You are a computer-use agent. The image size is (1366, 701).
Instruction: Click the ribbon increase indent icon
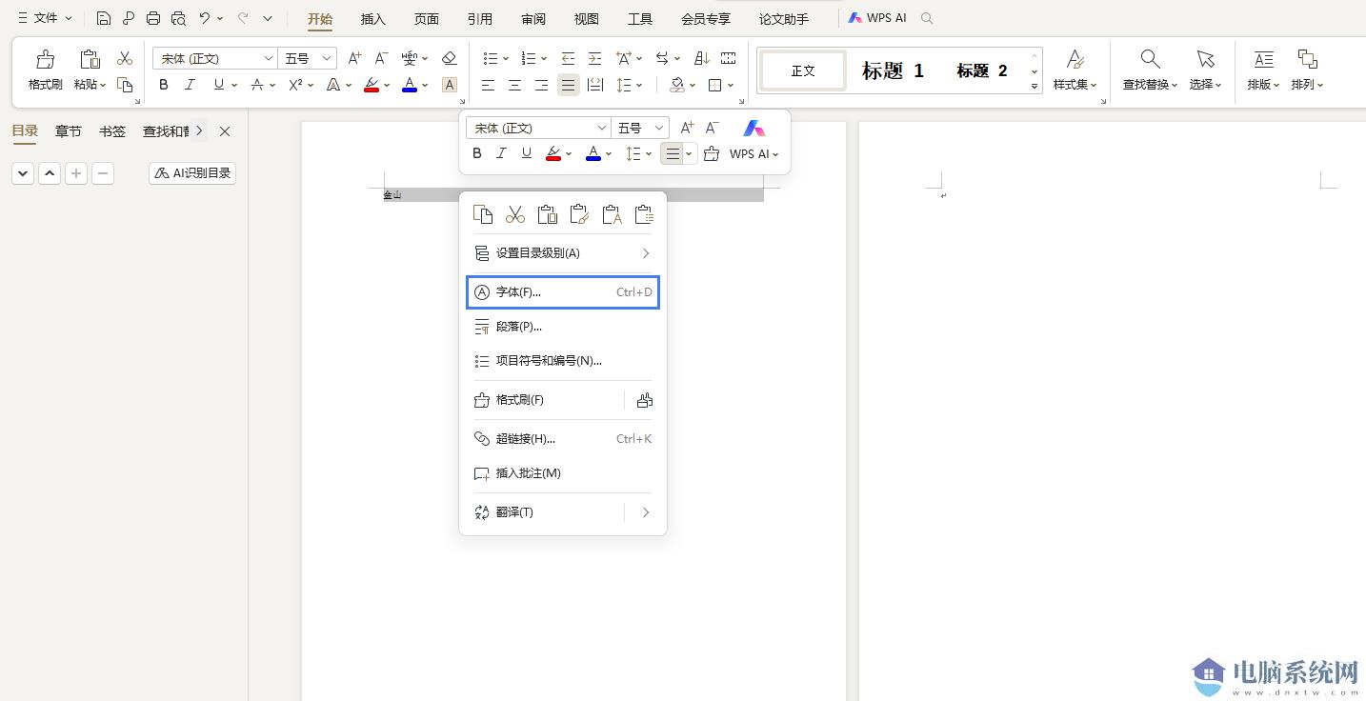(x=594, y=59)
